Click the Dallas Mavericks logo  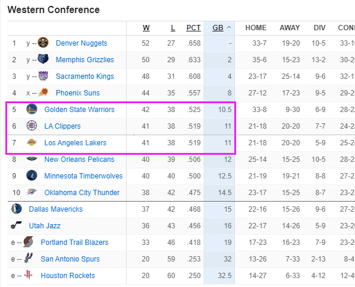tap(17, 209)
